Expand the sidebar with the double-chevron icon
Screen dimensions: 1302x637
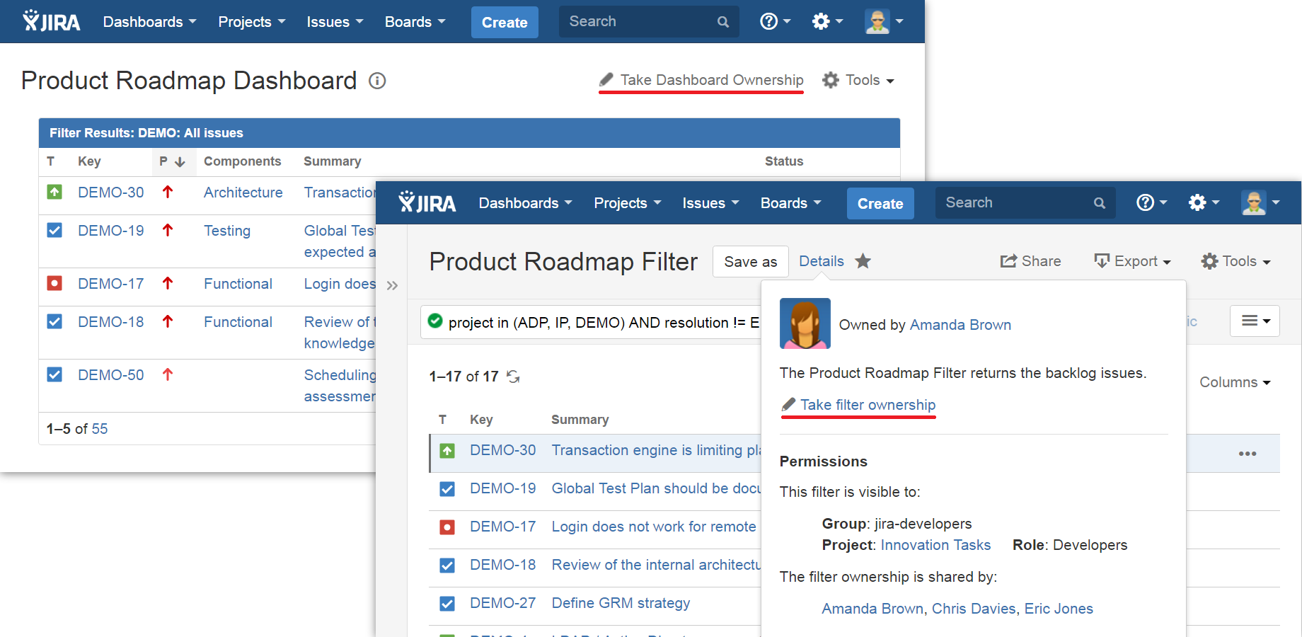392,285
